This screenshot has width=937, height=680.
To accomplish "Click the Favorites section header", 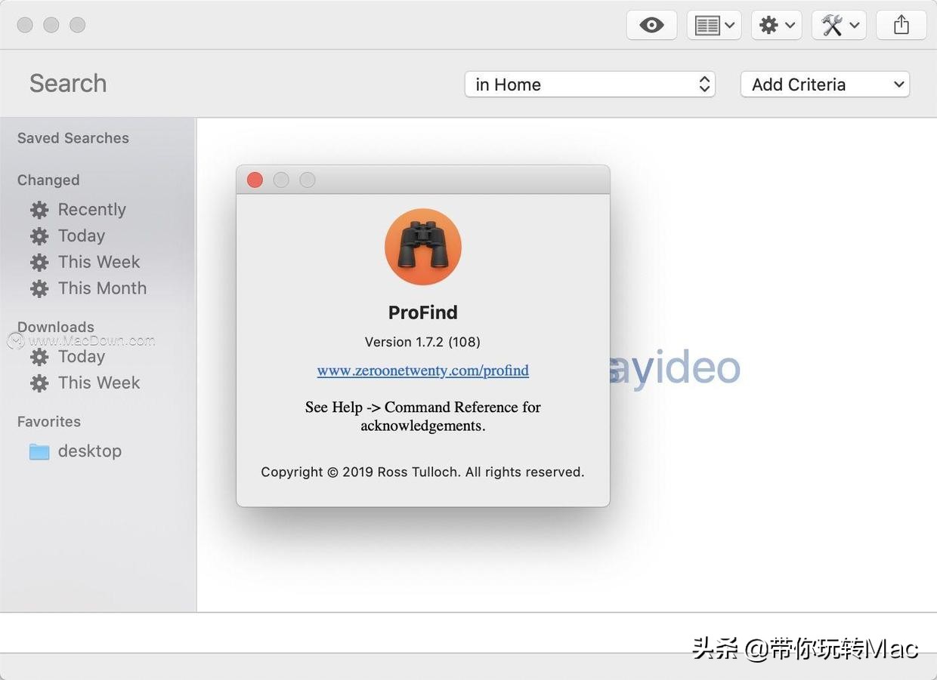I will pos(49,422).
